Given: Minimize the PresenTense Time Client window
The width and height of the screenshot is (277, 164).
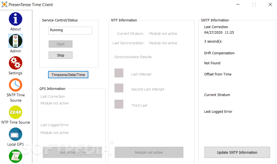Looking at the screenshot, I should pos(238,4).
